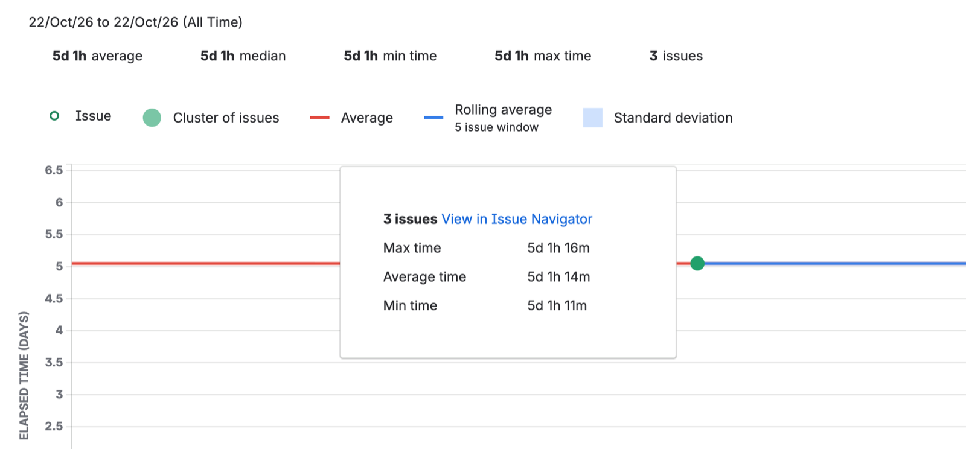This screenshot has width=966, height=449.
Task: Click the '6.5' y-axis tick label
Action: (x=54, y=170)
